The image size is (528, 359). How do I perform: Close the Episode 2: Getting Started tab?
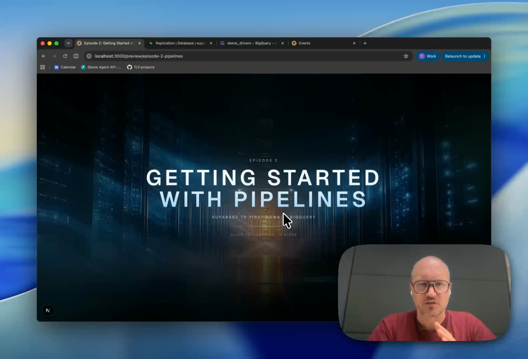pyautogui.click(x=139, y=43)
